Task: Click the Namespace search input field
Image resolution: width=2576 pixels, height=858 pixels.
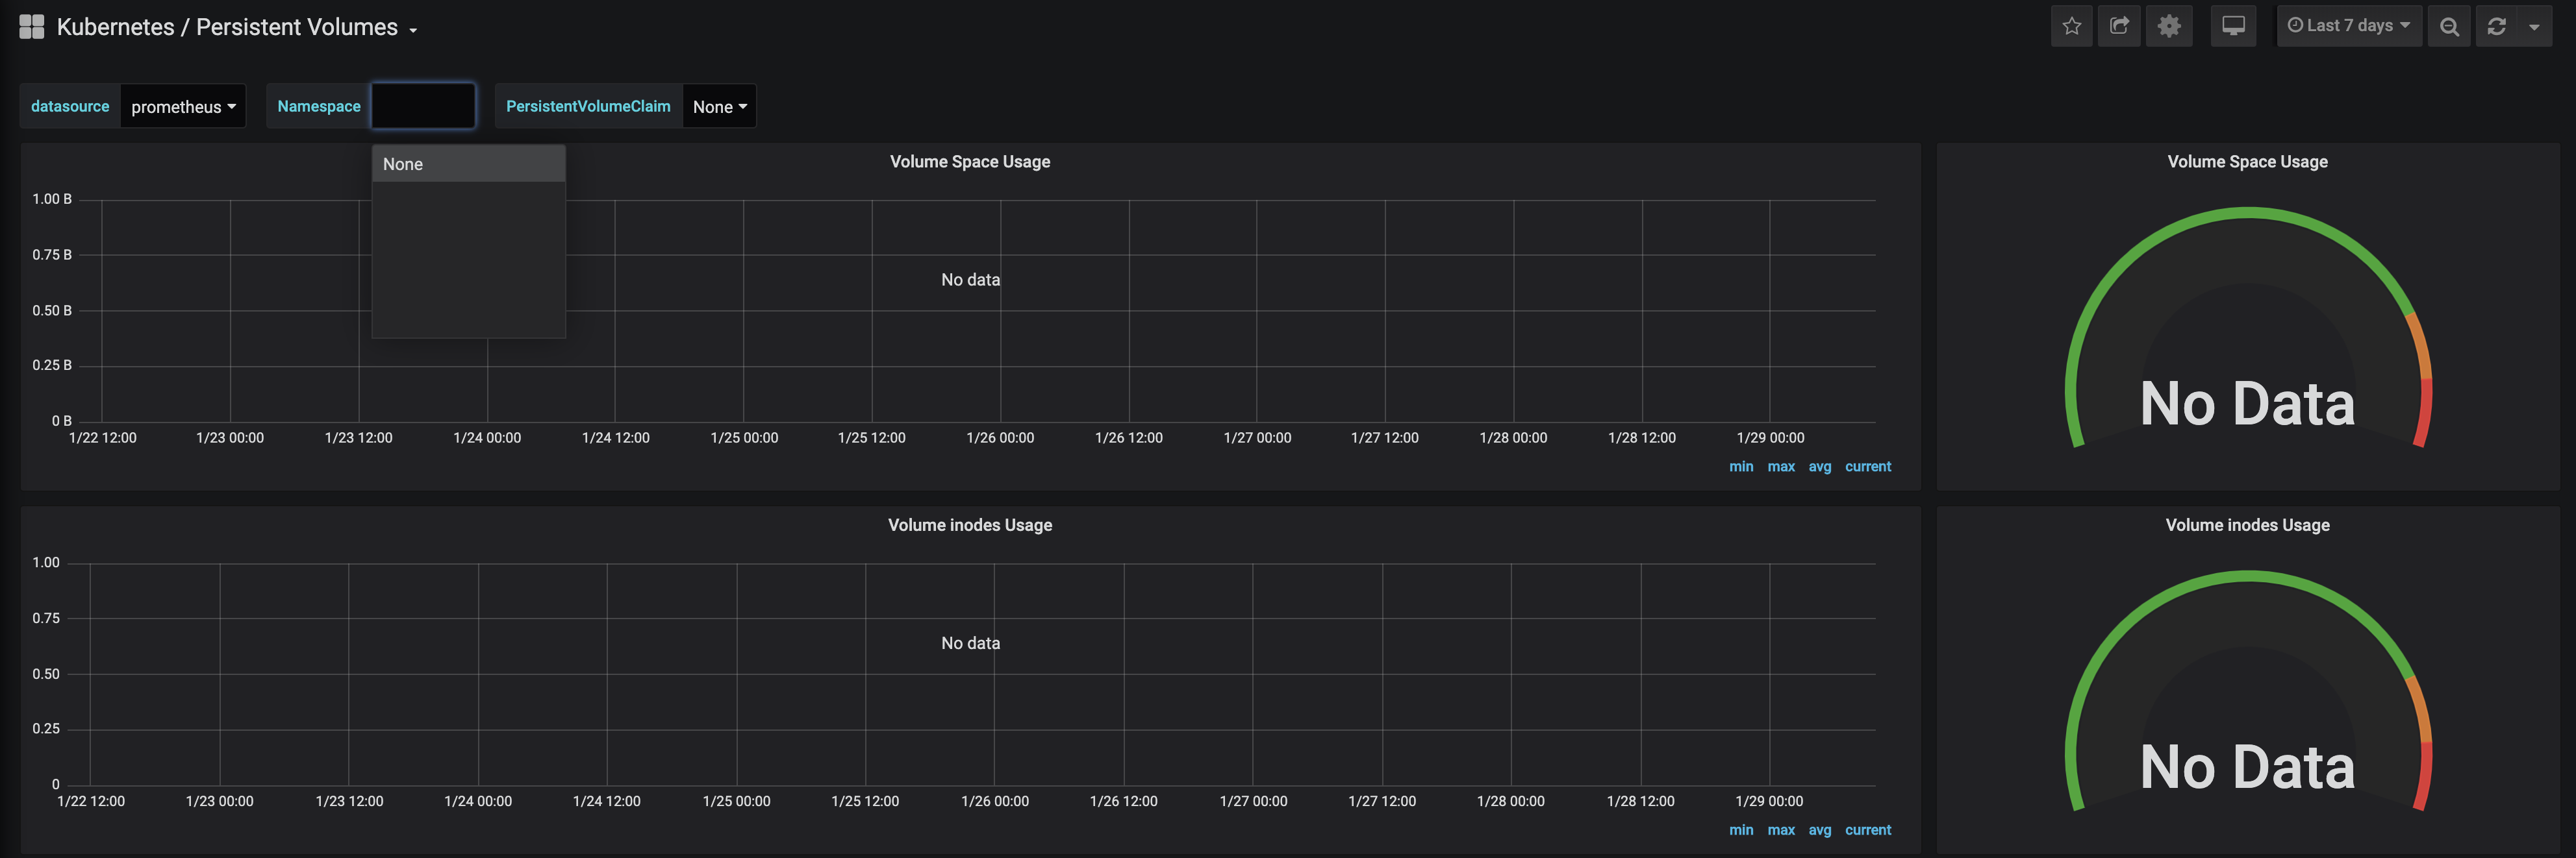Action: coord(423,106)
